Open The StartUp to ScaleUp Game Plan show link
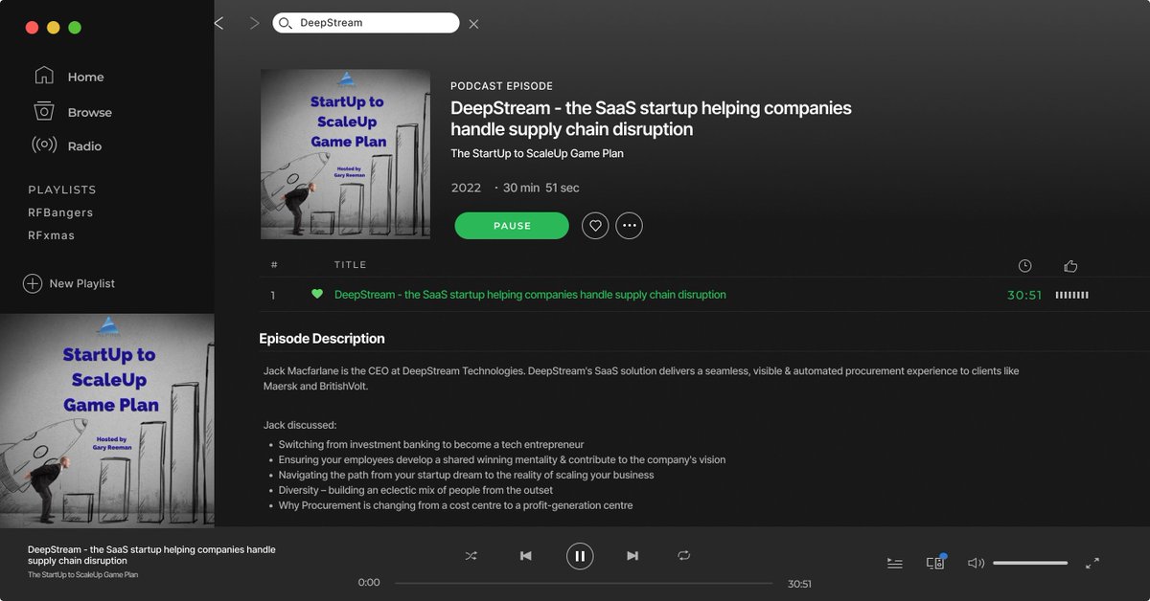The height and width of the screenshot is (601, 1150). pos(537,153)
